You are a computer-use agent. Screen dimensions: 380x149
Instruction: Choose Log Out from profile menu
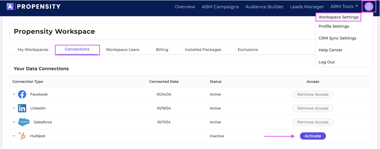pos(326,62)
